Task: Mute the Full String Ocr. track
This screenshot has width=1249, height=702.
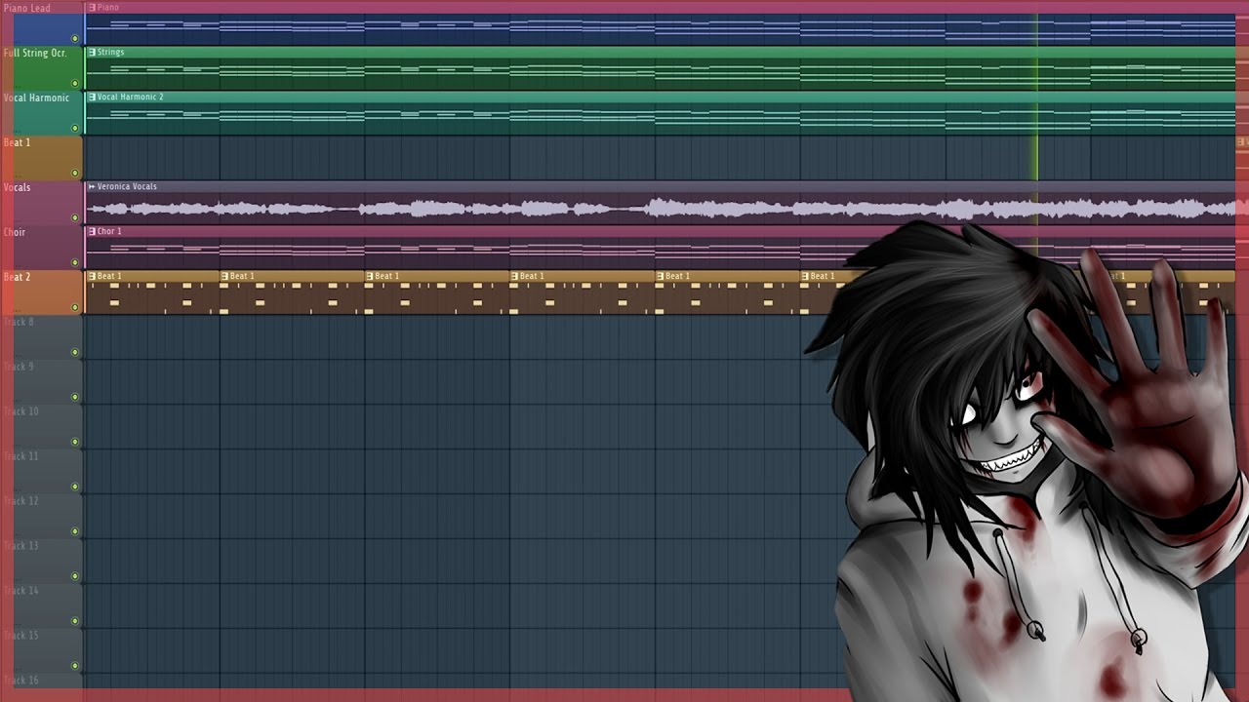Action: tap(75, 84)
